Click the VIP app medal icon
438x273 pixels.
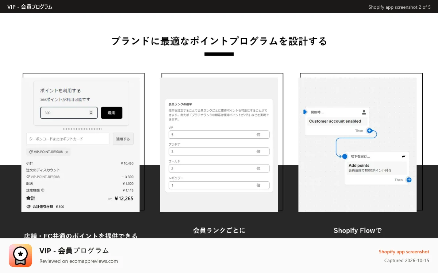click(x=20, y=256)
